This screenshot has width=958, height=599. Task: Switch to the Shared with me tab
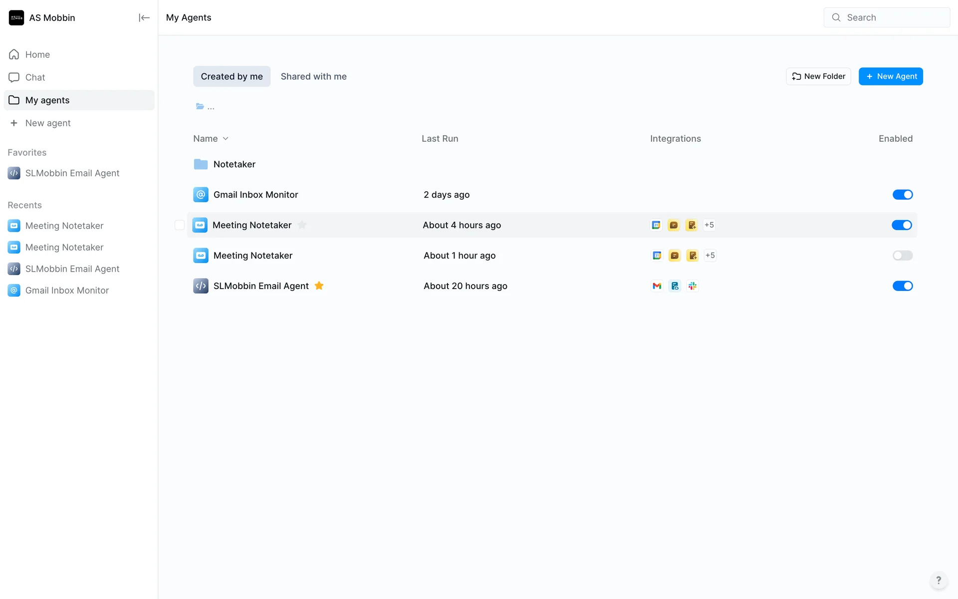[313, 76]
